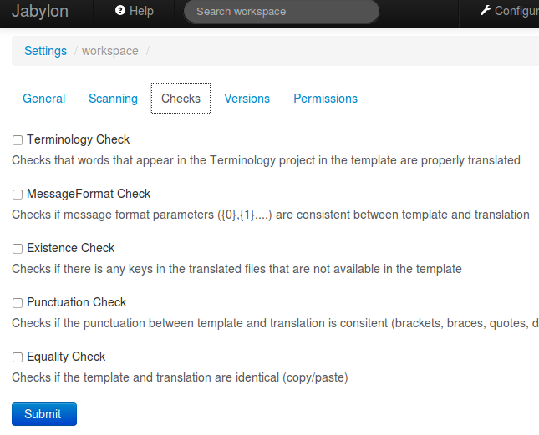Toggle the MessageFormat Check checkbox

(x=18, y=195)
